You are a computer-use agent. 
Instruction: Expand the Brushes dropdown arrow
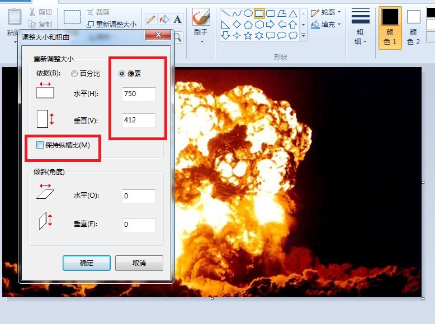coord(202,42)
